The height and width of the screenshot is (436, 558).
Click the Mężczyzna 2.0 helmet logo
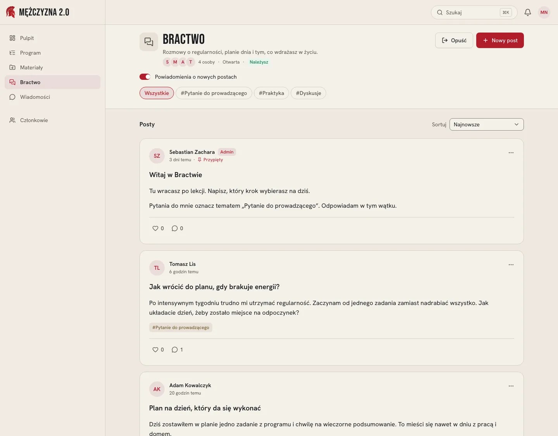tap(11, 12)
